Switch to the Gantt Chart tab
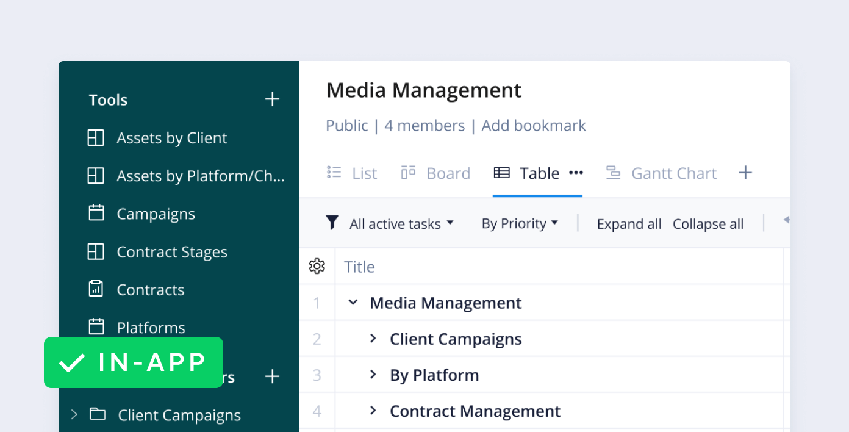The height and width of the screenshot is (432, 849). 661,173
